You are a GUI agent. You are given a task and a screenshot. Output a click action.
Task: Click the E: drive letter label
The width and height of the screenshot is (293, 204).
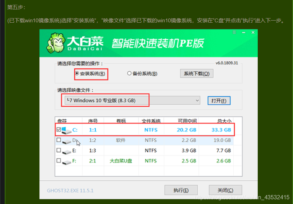pyautogui.click(x=74, y=150)
